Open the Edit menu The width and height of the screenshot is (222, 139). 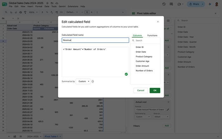pyautogui.click(x=16, y=6)
